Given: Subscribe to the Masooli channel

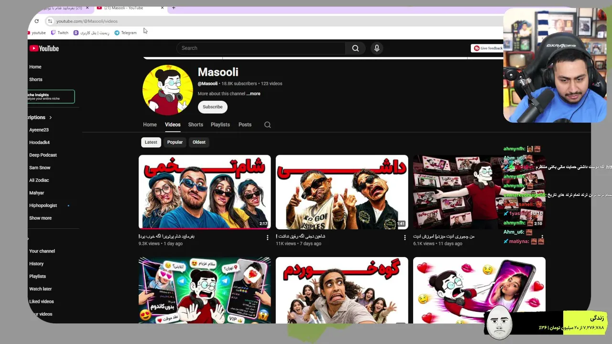Looking at the screenshot, I should (212, 107).
